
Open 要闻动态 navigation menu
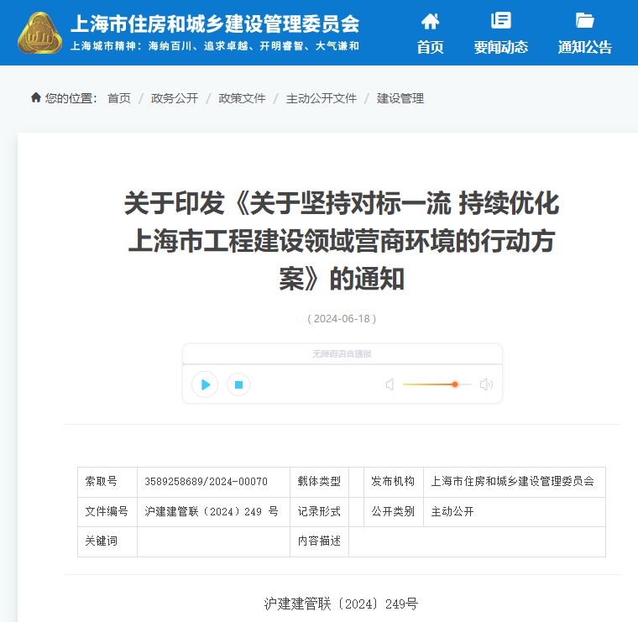[x=501, y=47]
